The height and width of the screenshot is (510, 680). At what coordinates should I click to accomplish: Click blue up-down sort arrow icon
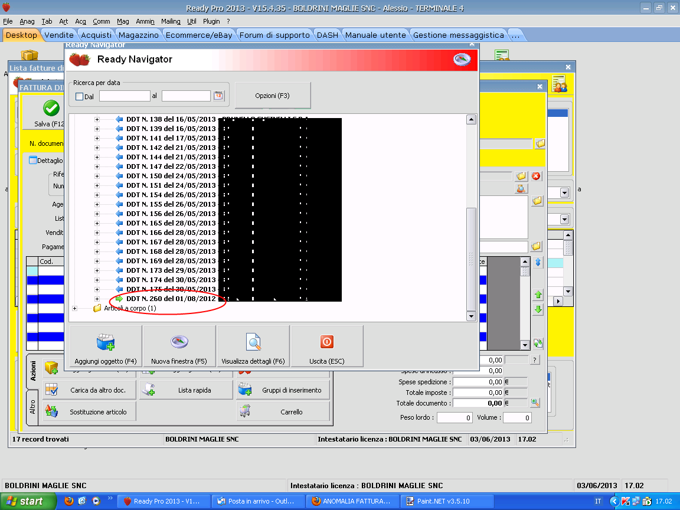538,262
